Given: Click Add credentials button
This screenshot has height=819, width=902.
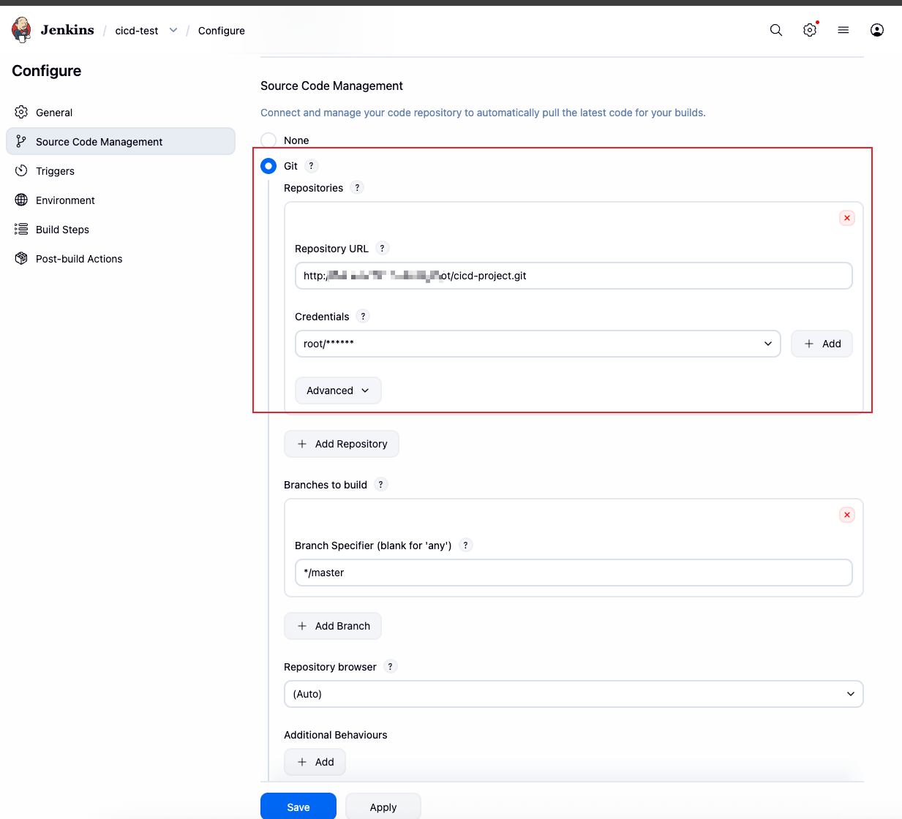Looking at the screenshot, I should (x=822, y=344).
